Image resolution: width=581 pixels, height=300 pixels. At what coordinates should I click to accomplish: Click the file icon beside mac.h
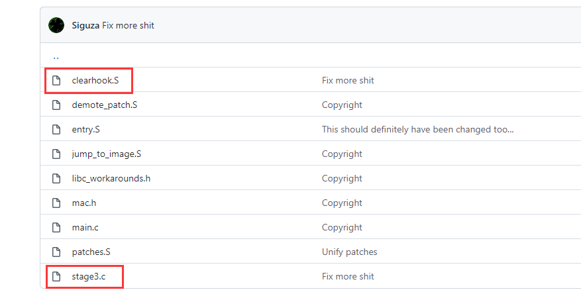click(56, 203)
